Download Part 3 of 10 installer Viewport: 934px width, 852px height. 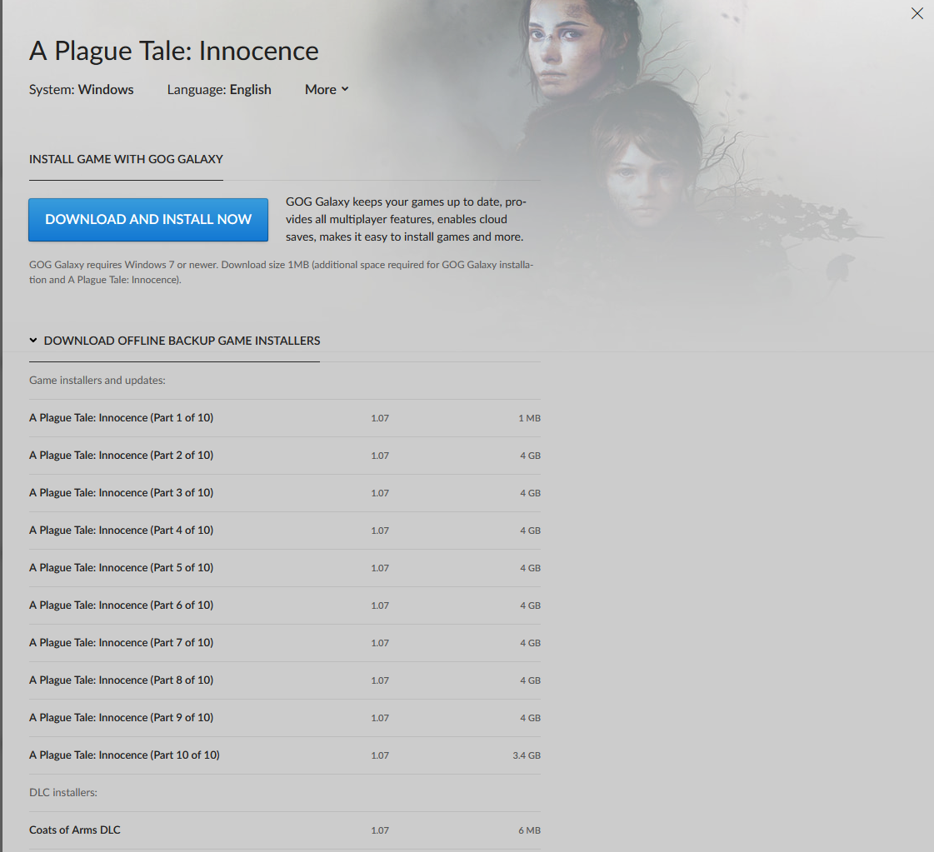pyautogui.click(x=285, y=493)
